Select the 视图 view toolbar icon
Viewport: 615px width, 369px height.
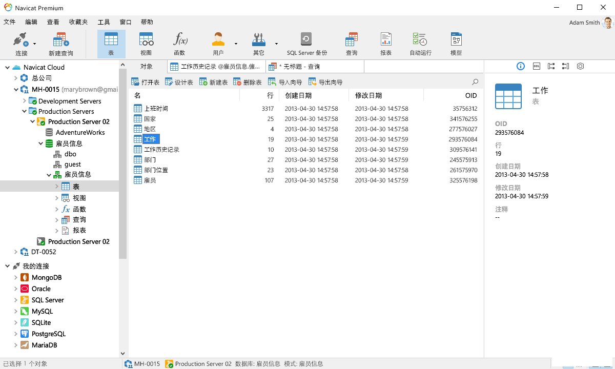(146, 43)
